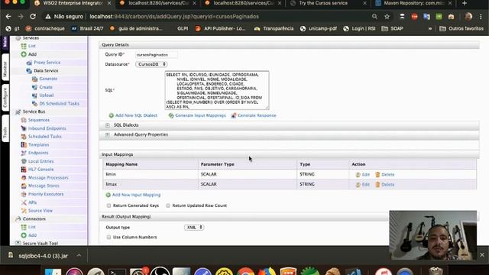
Task: Click the Priority Executors icon
Action: [x=24, y=194]
